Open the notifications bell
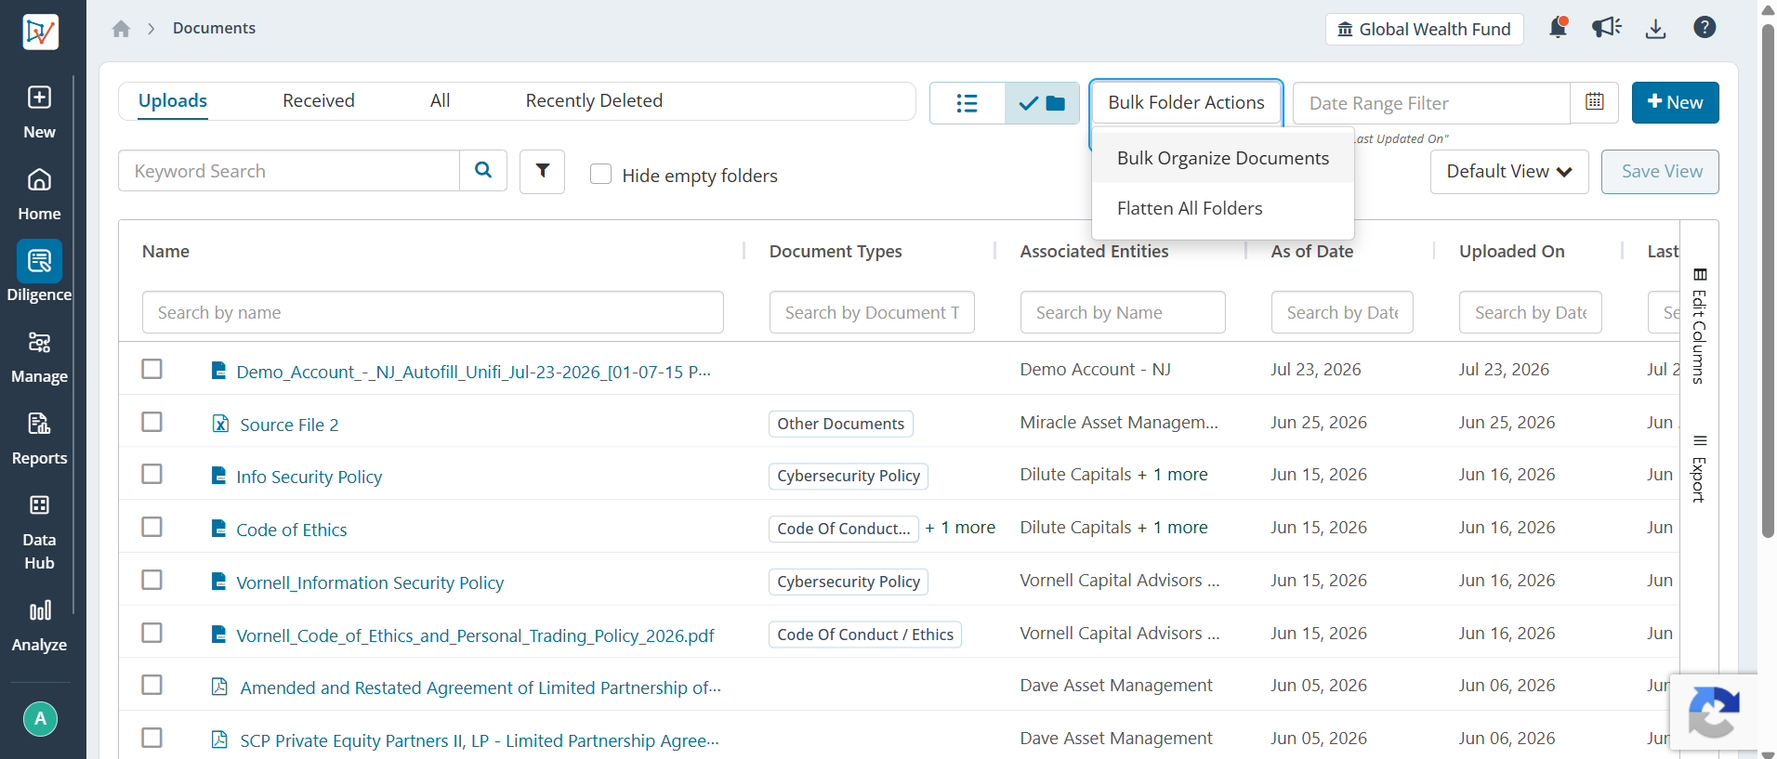 (x=1559, y=28)
